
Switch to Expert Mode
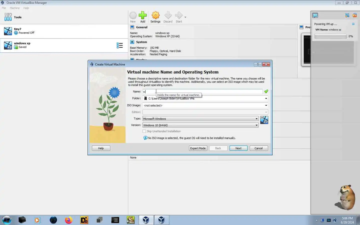(x=198, y=148)
